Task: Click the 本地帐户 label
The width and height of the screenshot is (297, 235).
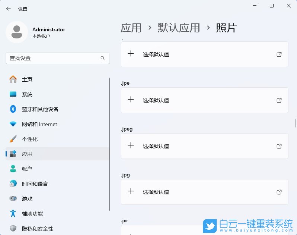Action: pyautogui.click(x=41, y=36)
